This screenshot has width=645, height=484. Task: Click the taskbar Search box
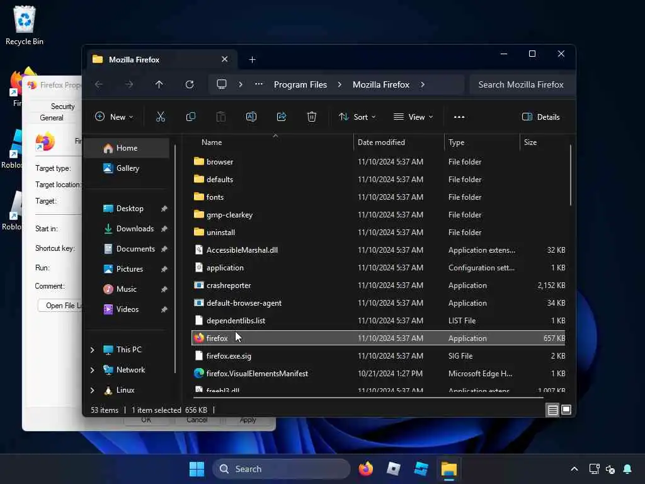point(282,469)
